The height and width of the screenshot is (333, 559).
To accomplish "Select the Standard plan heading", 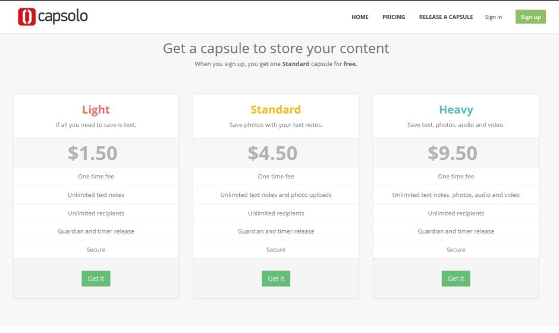I will (x=276, y=109).
